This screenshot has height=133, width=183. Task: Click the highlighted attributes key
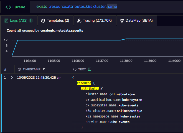click(x=90, y=89)
